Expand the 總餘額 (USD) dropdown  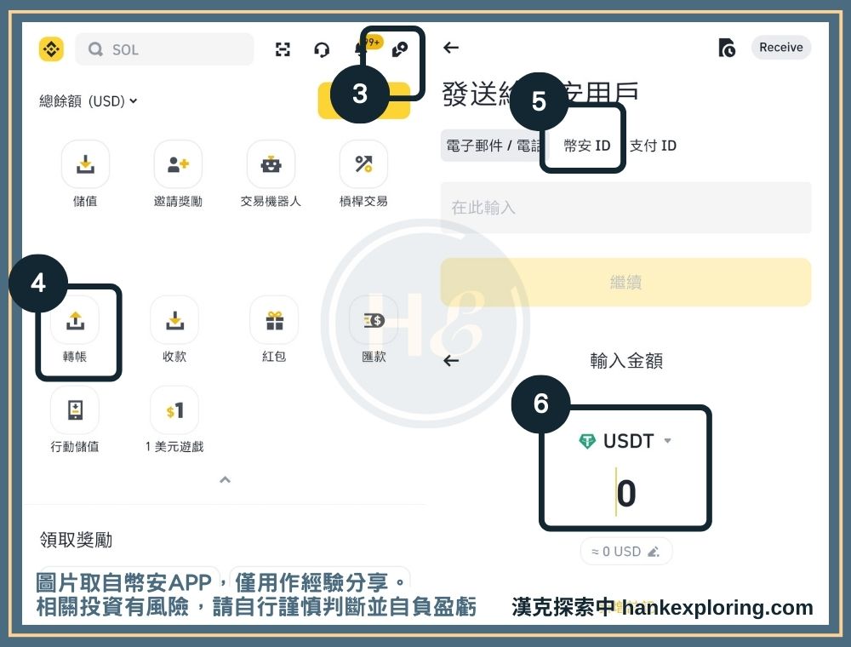[88, 101]
